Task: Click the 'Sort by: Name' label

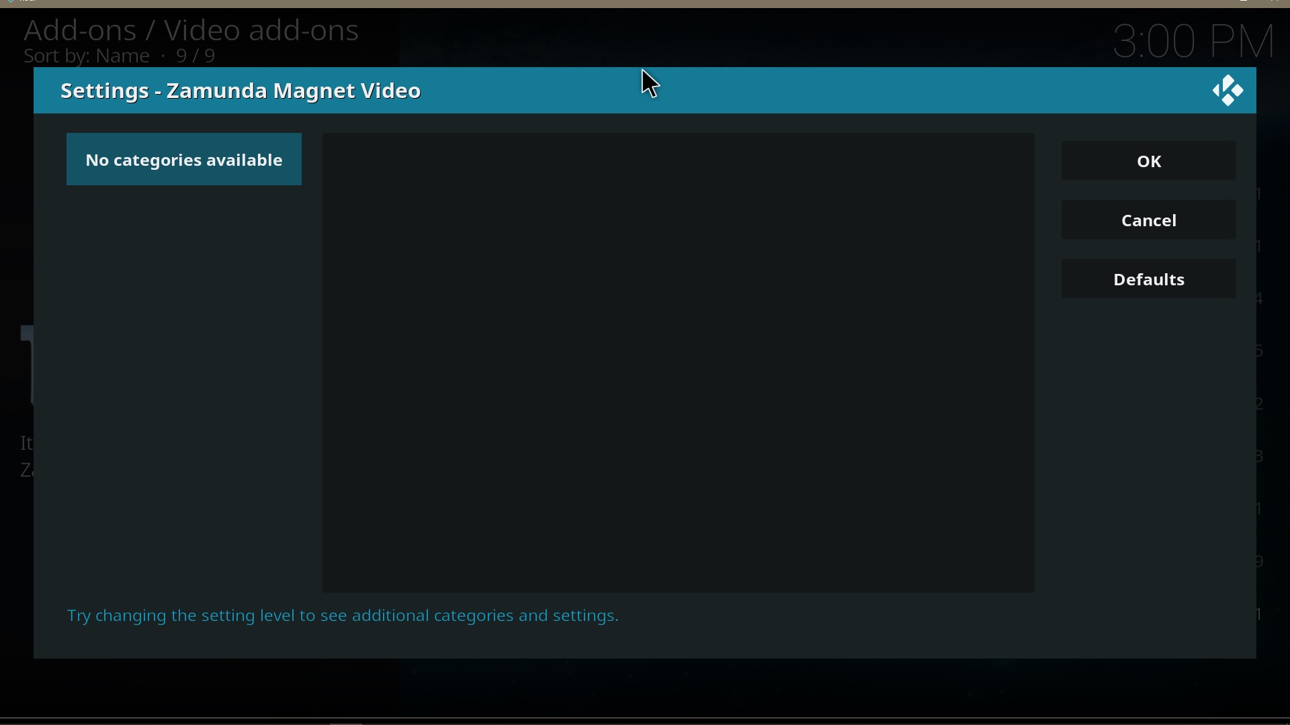Action: (x=87, y=56)
